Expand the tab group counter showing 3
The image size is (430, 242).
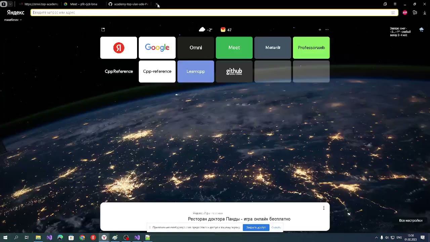(6, 4)
